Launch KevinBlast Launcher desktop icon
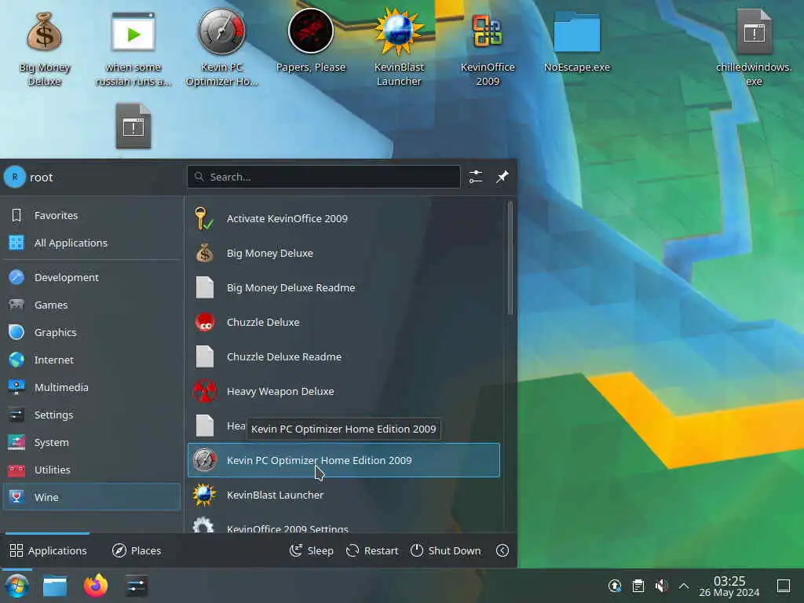 coord(399,48)
